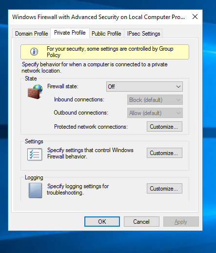Click the 'Protected network connections:' label
216x253 pixels.
91,127
